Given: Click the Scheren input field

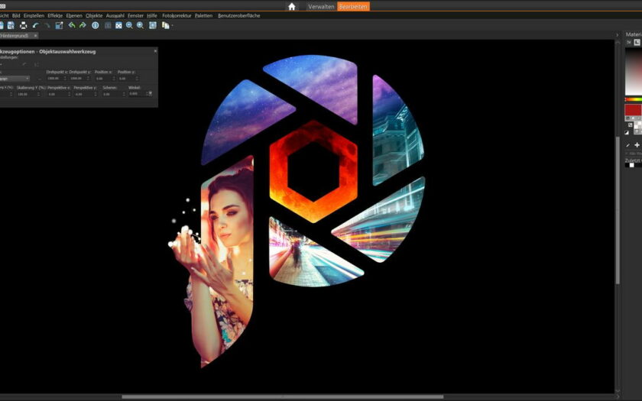Looking at the screenshot, I should [114, 94].
